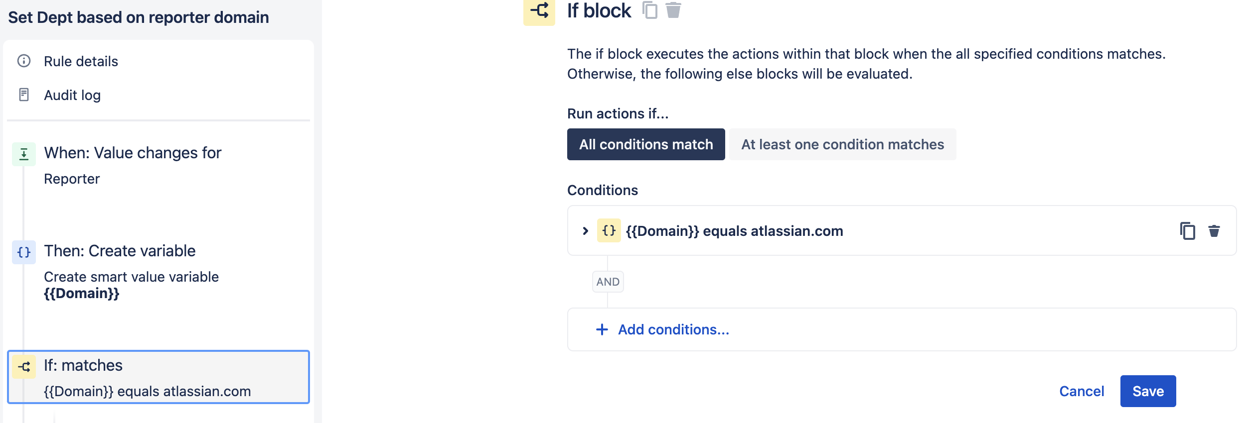Image resolution: width=1256 pixels, height=423 pixels.
Task: Save the If block changes
Action: coord(1148,391)
